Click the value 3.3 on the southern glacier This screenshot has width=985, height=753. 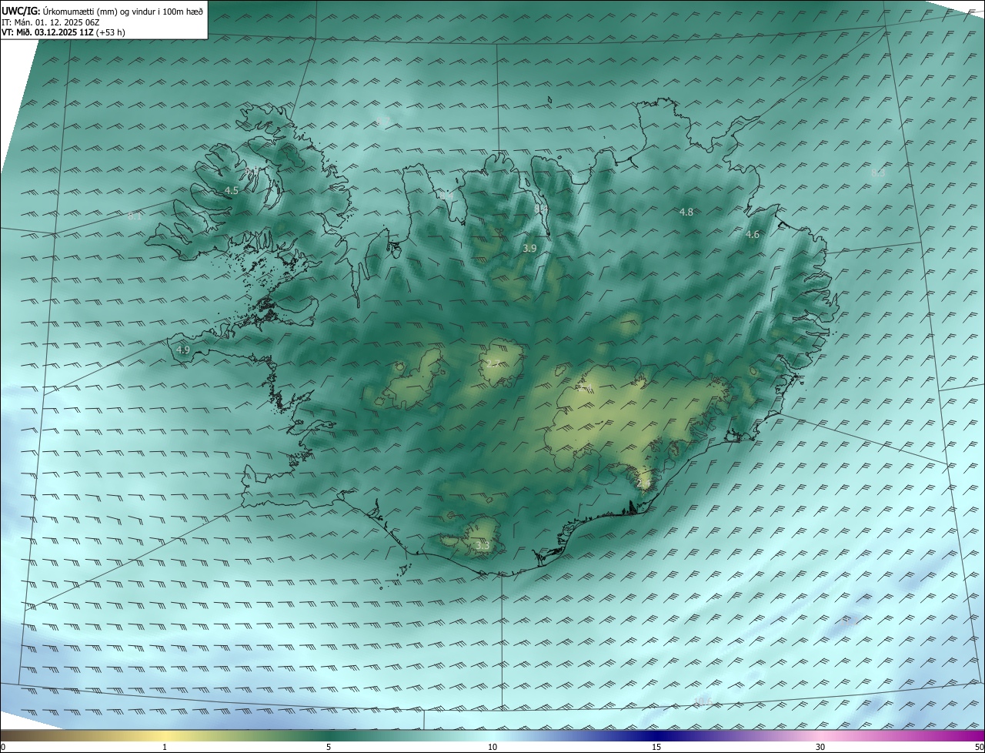point(482,546)
